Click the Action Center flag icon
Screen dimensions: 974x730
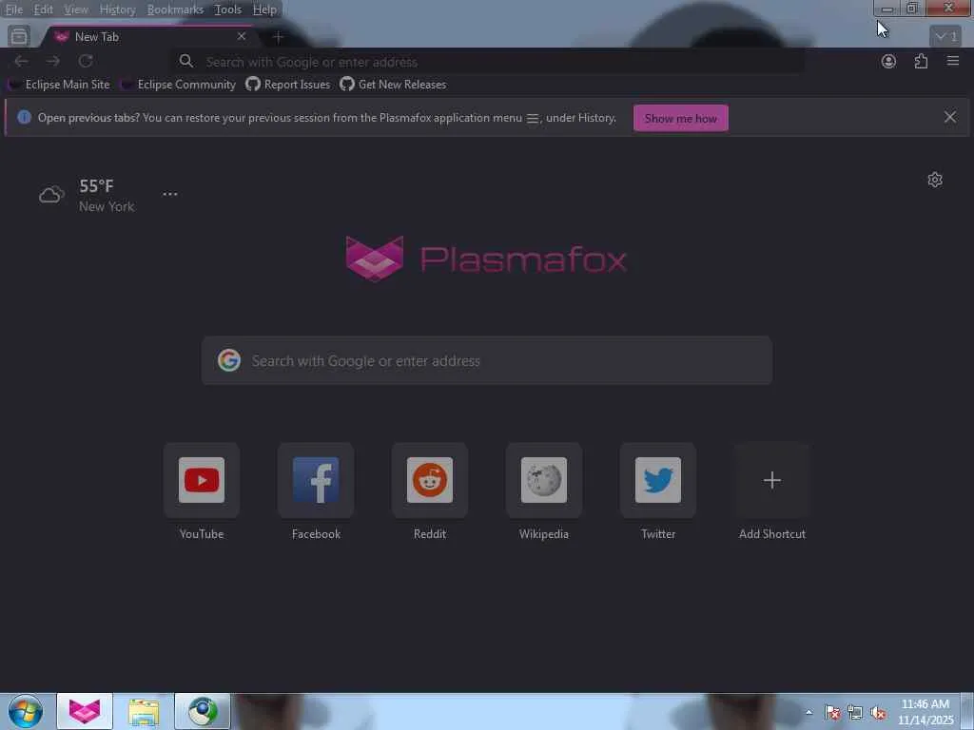point(832,713)
